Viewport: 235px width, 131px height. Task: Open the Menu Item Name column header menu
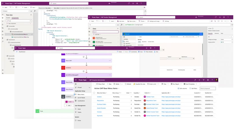coord(102,93)
